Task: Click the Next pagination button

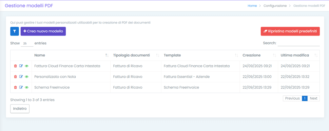Action: [x=313, y=98]
